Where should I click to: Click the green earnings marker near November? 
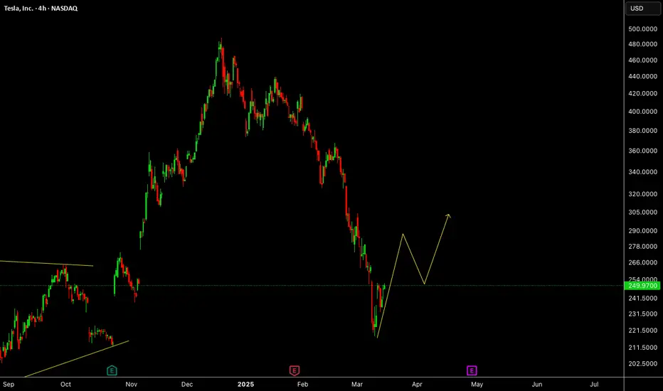[x=112, y=370]
